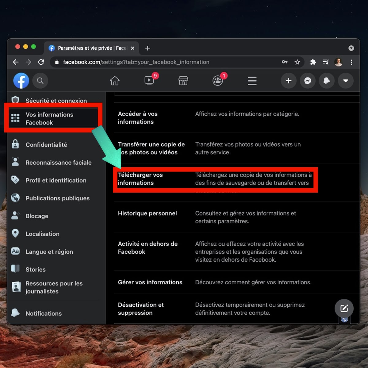Open Chrome three-dot menu
This screenshot has width=368, height=368.
(351, 62)
